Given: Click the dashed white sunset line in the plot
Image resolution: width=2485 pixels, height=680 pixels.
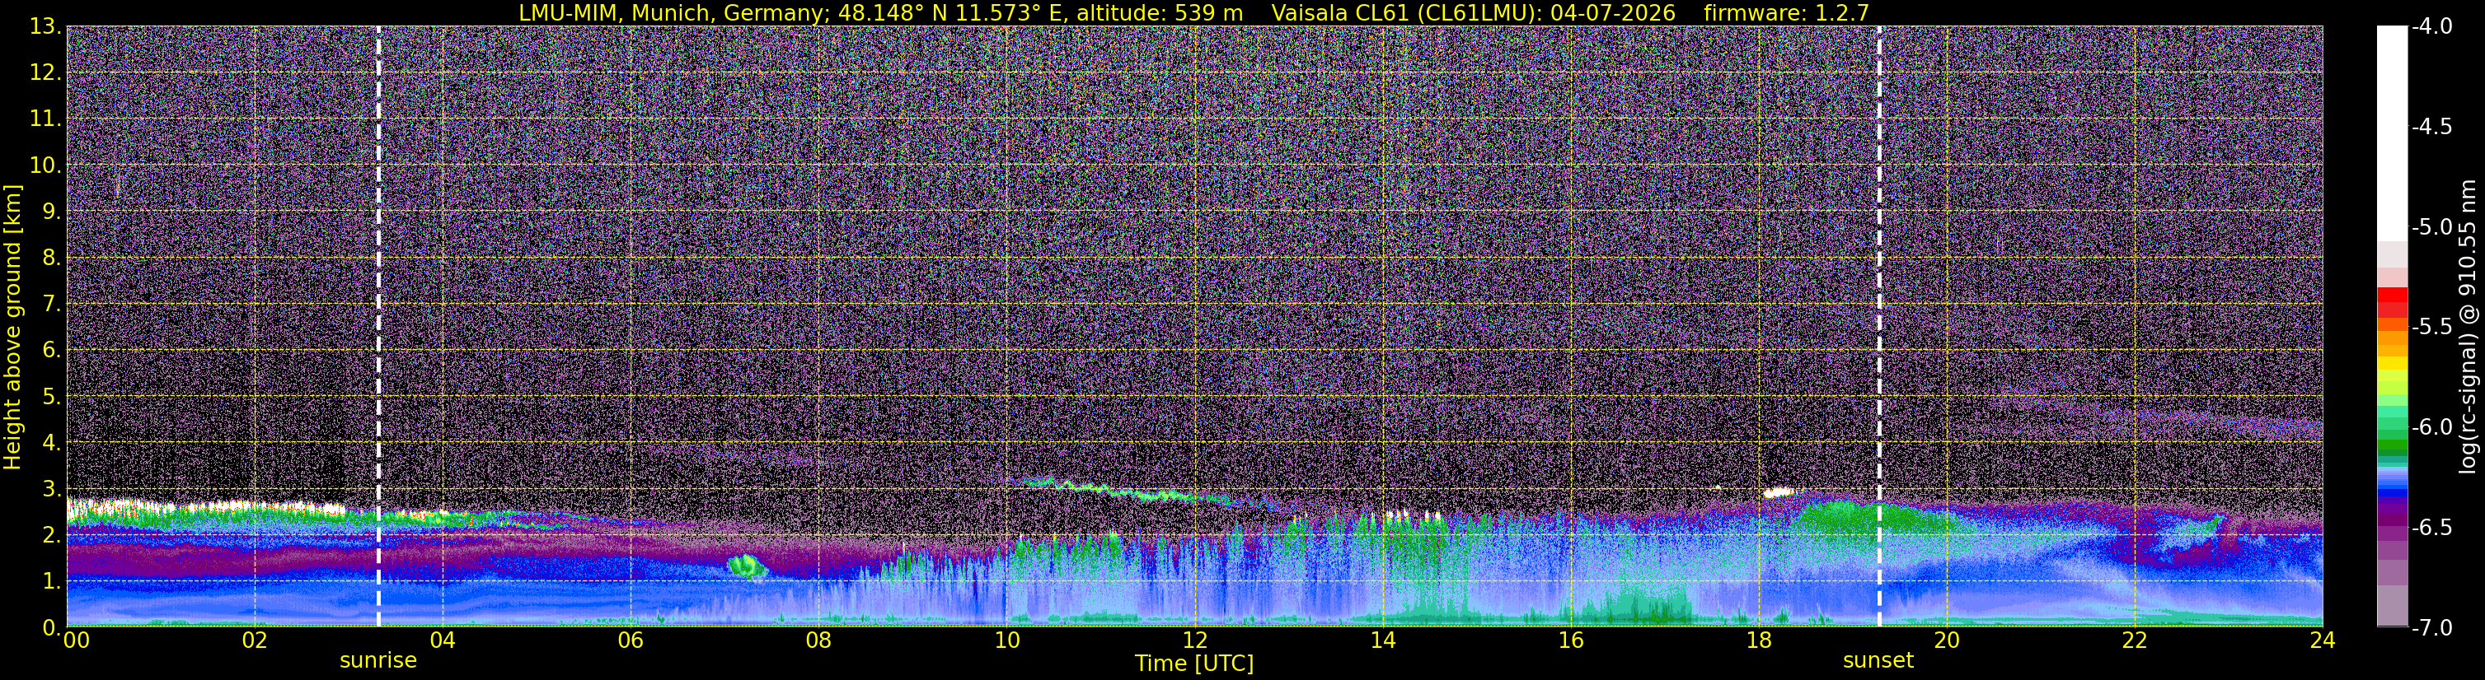Looking at the screenshot, I should pyautogui.click(x=1879, y=325).
